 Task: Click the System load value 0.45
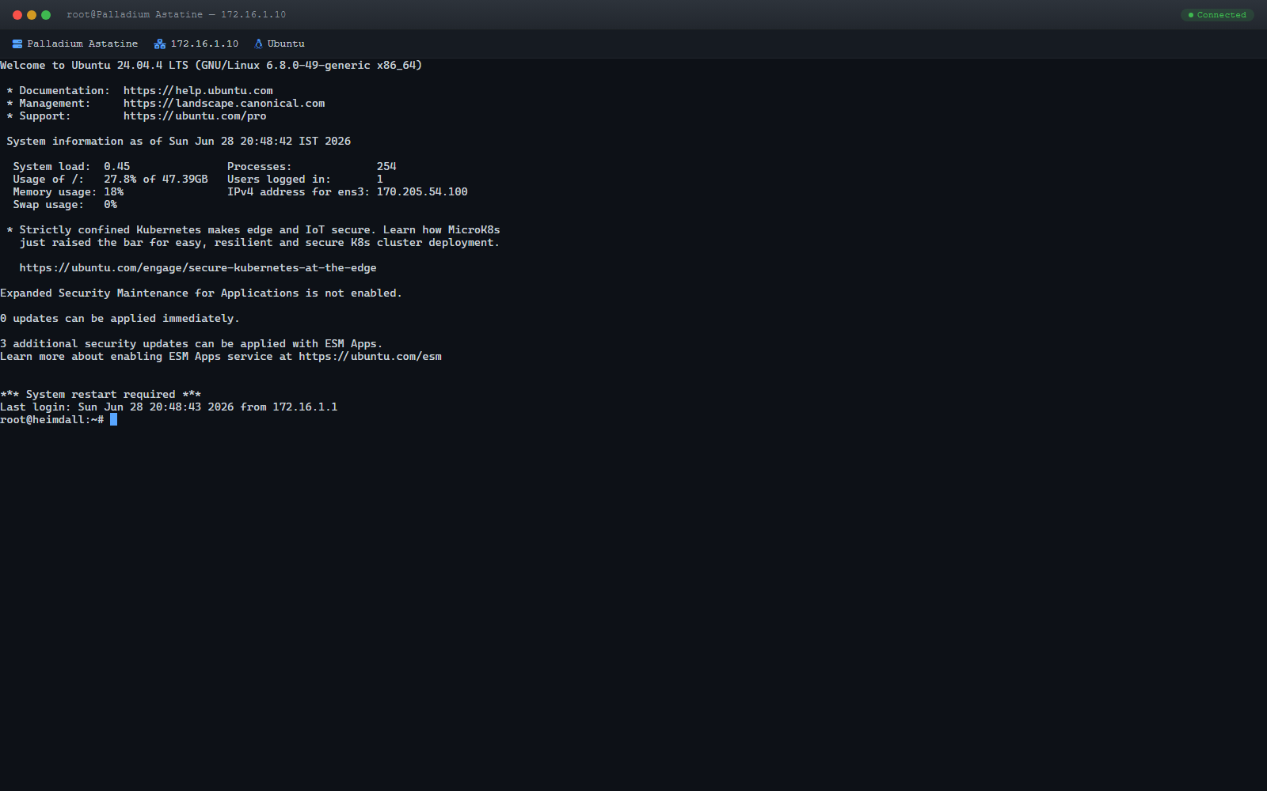(x=116, y=167)
